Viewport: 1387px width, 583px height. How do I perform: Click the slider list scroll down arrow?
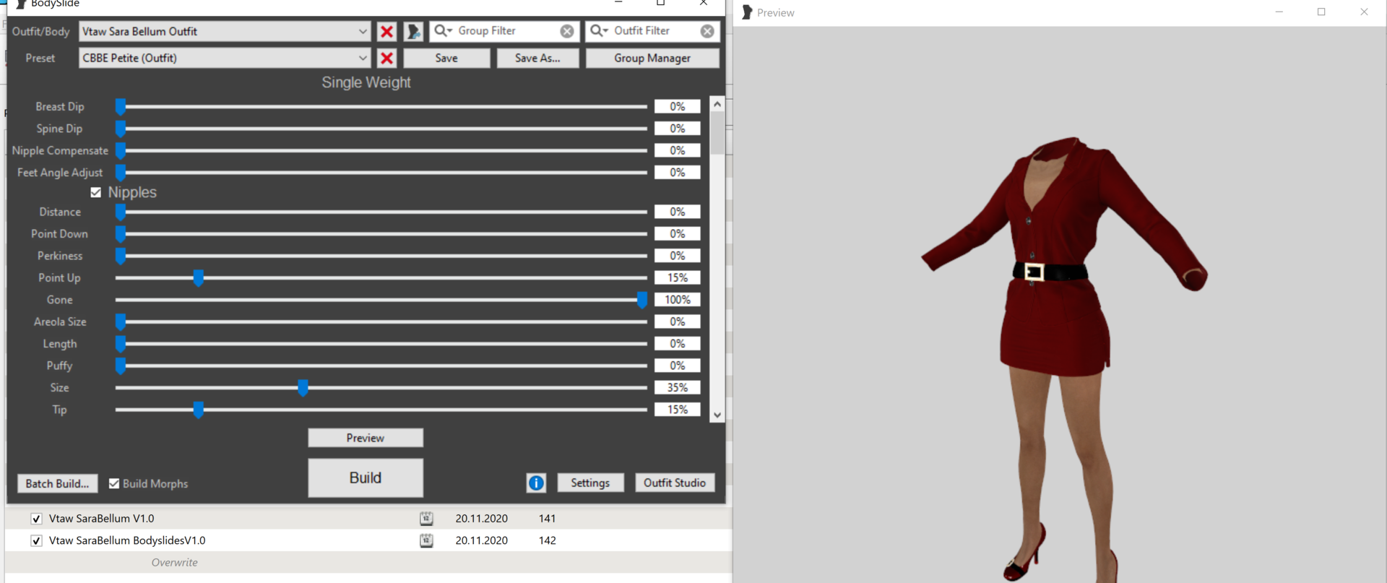click(x=717, y=415)
